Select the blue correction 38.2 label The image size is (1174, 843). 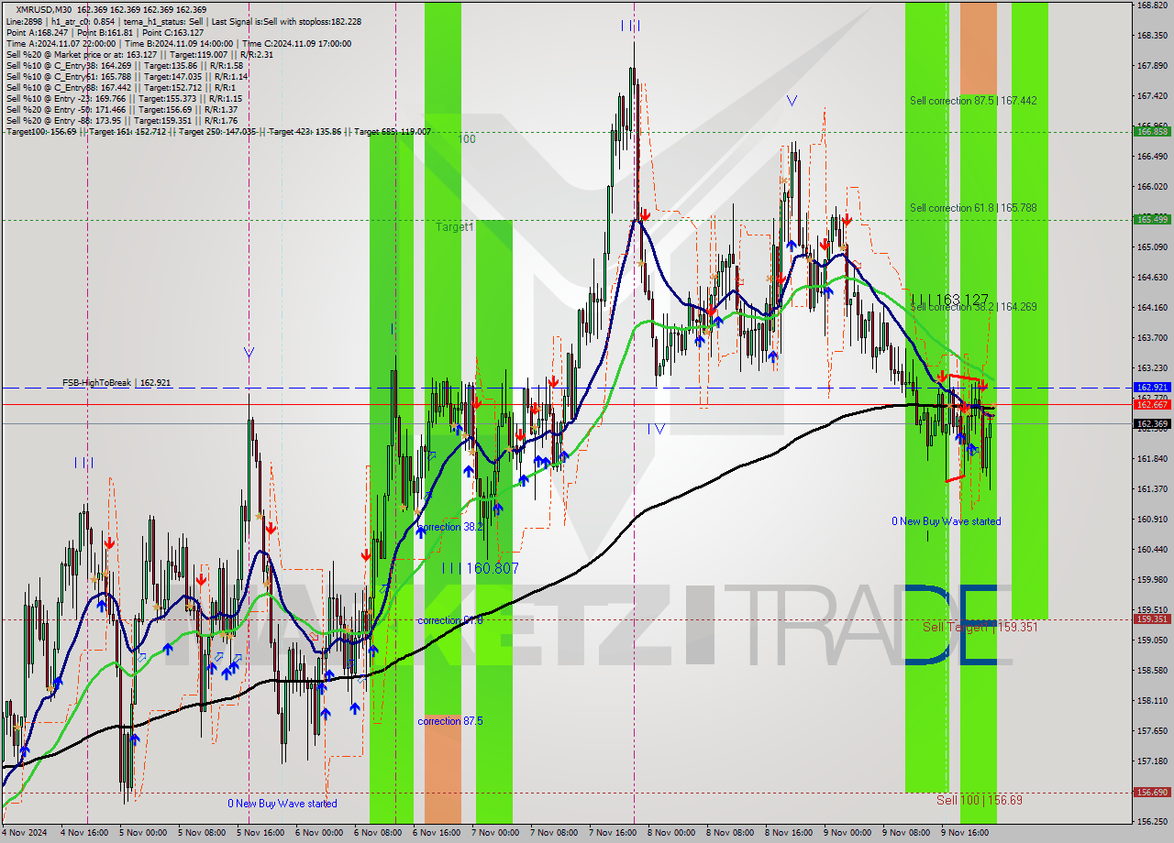(450, 527)
